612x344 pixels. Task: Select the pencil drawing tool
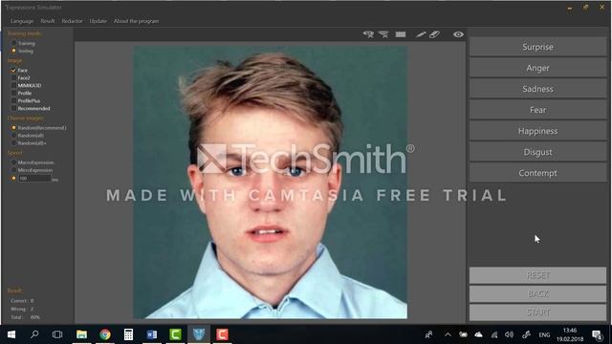[x=421, y=34]
